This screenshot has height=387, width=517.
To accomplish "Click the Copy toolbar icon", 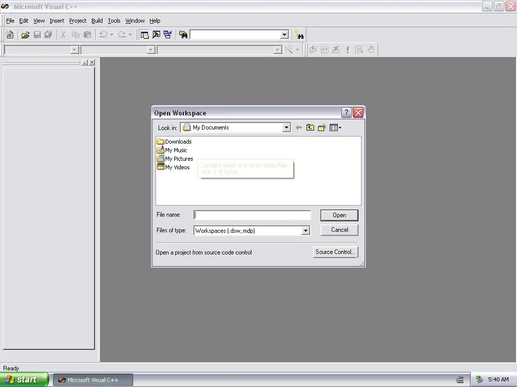I will pyautogui.click(x=76, y=35).
